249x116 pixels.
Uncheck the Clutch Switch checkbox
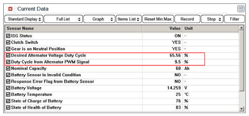click(8, 43)
